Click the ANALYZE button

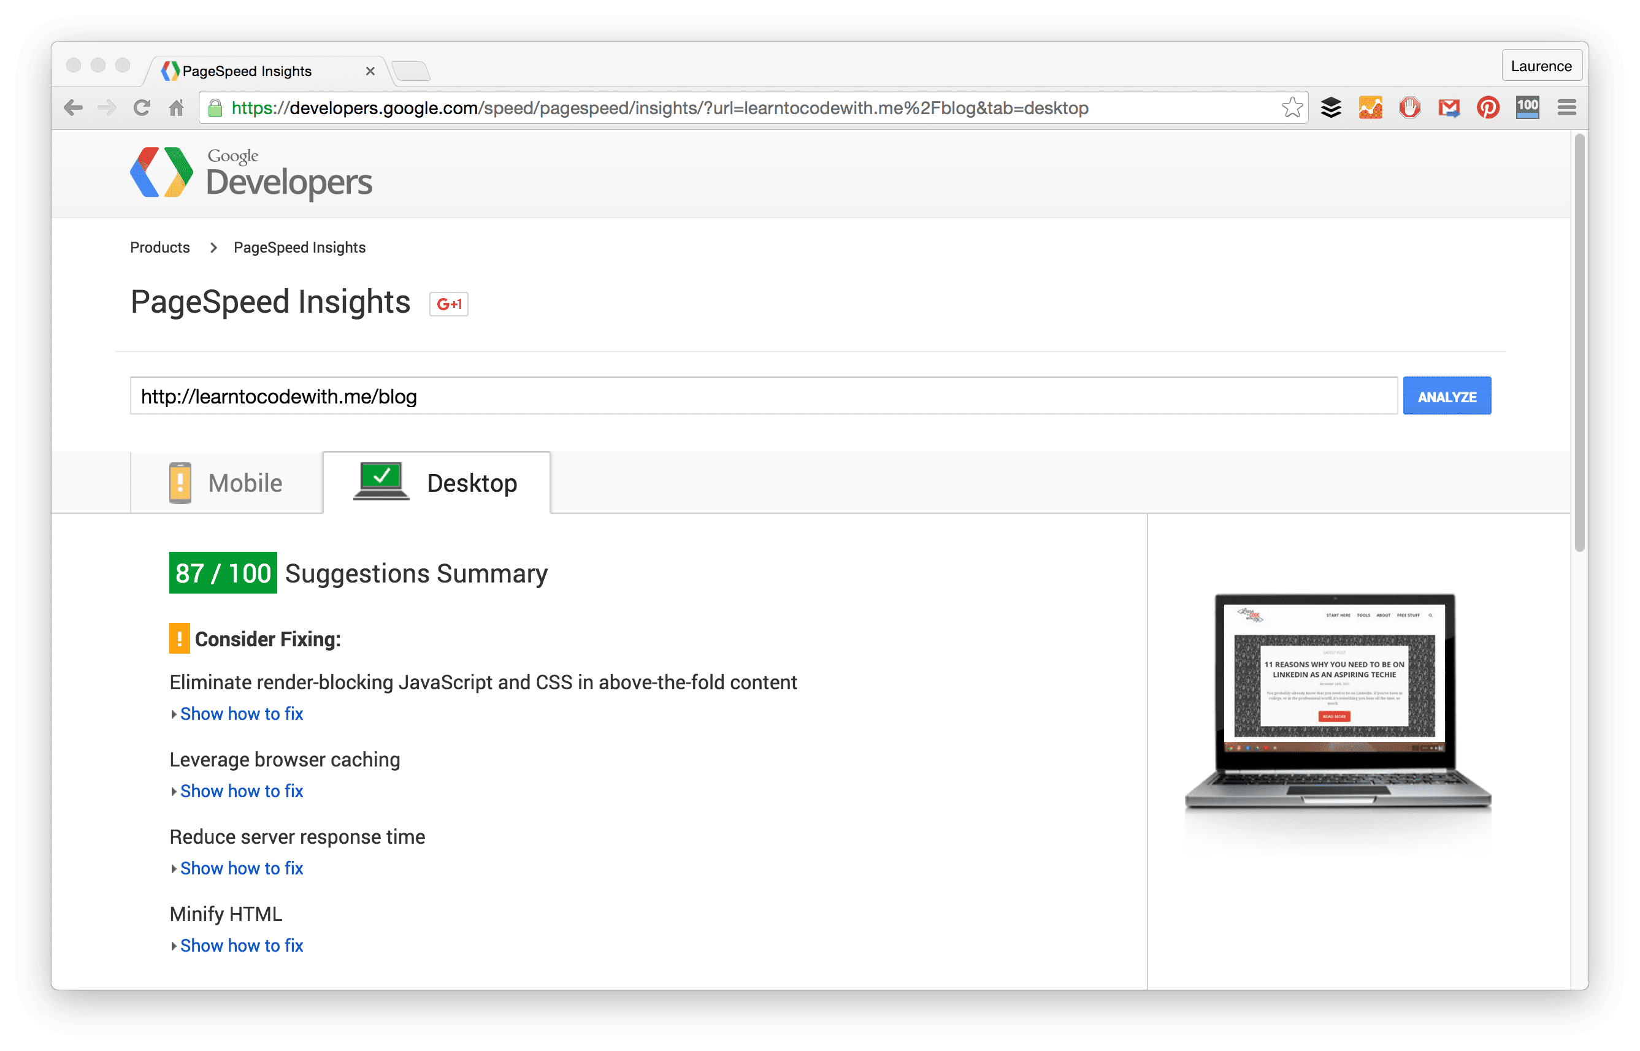tap(1445, 396)
